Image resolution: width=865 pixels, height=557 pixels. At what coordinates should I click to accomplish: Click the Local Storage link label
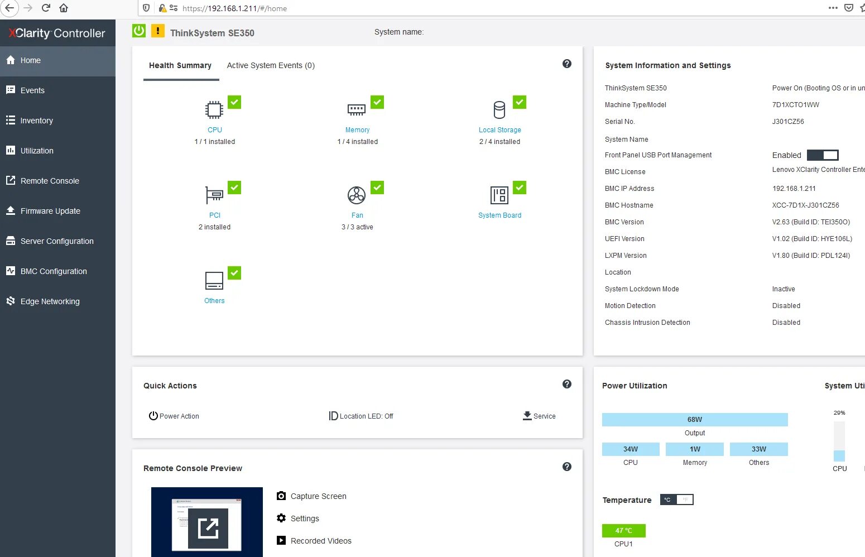500,130
